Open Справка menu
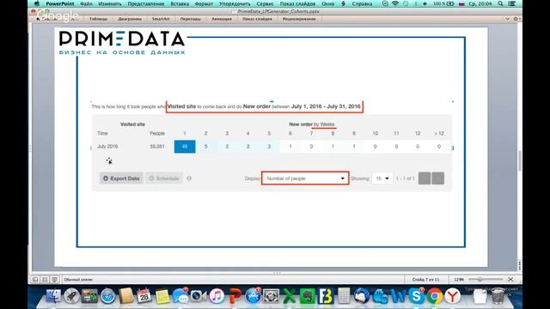 tap(362, 3)
